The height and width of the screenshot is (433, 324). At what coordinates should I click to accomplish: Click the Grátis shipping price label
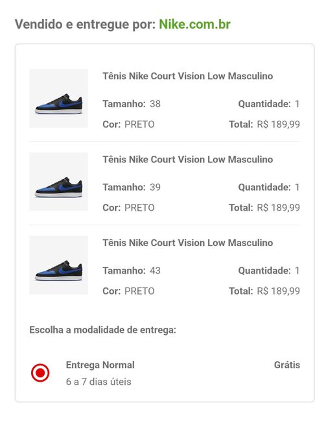(287, 365)
